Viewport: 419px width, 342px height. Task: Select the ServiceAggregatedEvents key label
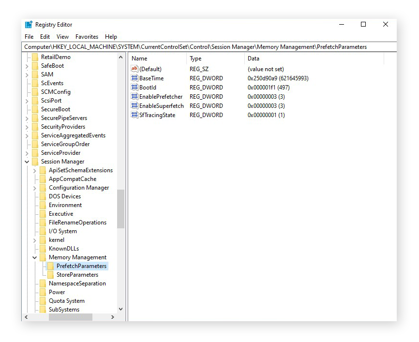click(73, 135)
